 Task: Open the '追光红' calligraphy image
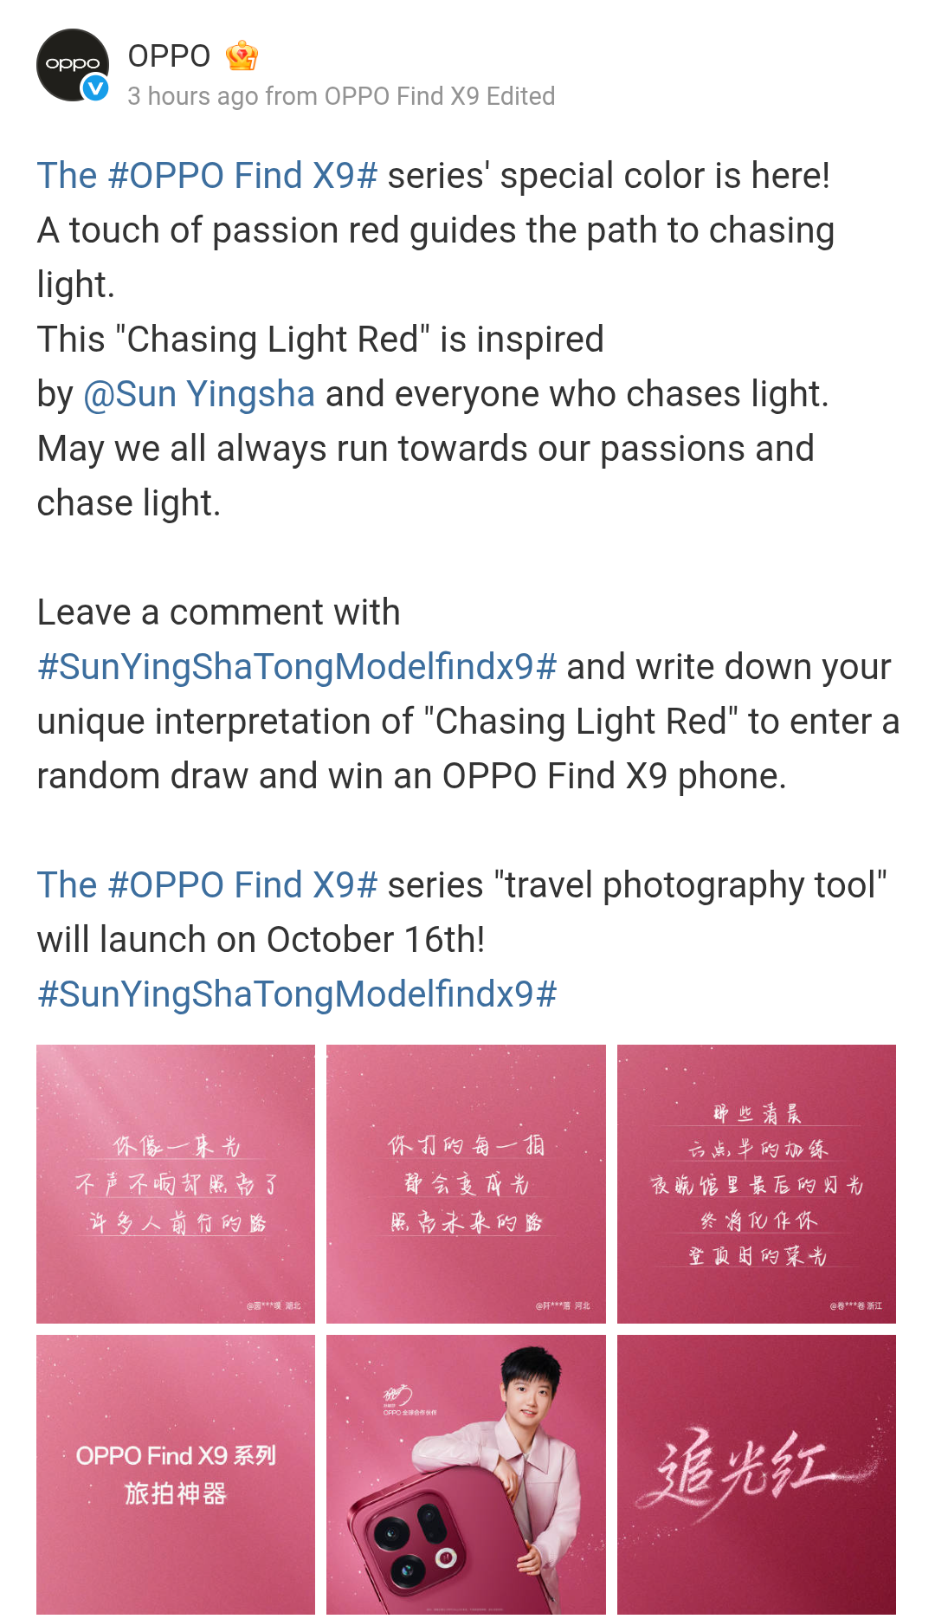pyautogui.click(x=756, y=1473)
